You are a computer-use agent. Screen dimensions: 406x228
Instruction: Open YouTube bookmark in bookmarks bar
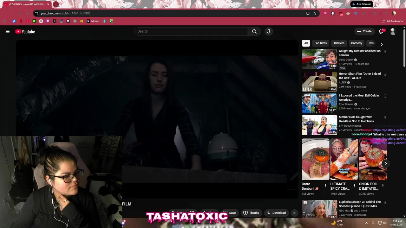(x=27, y=21)
